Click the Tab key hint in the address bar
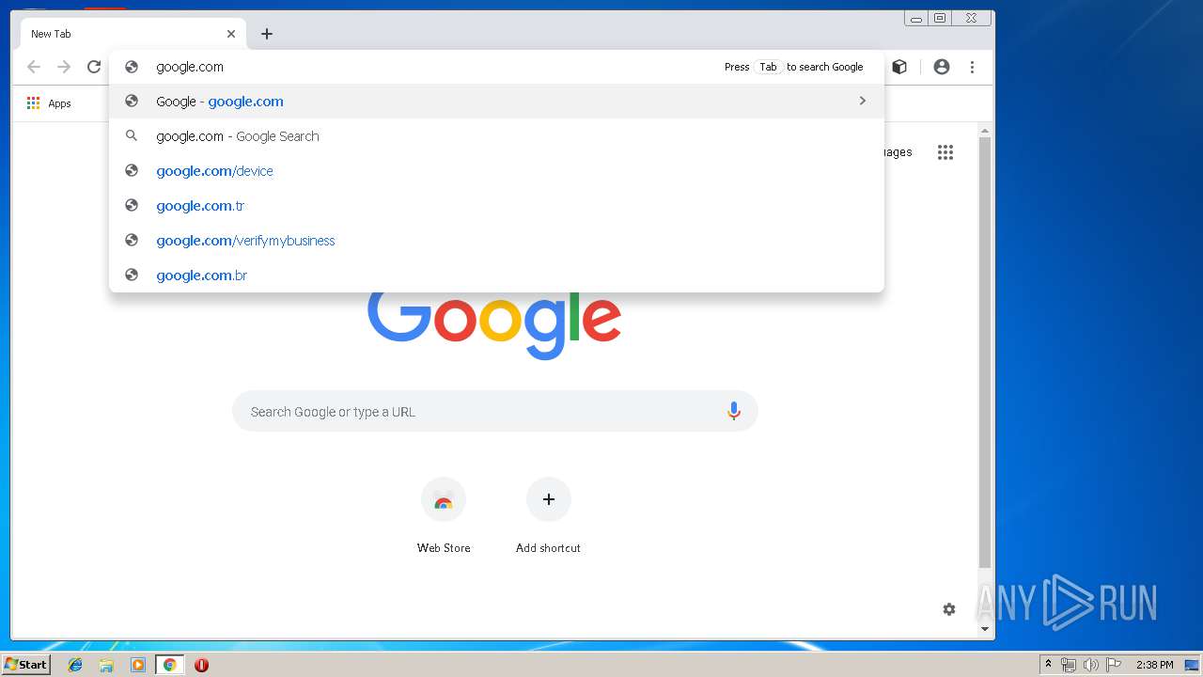The height and width of the screenshot is (677, 1203). (768, 67)
